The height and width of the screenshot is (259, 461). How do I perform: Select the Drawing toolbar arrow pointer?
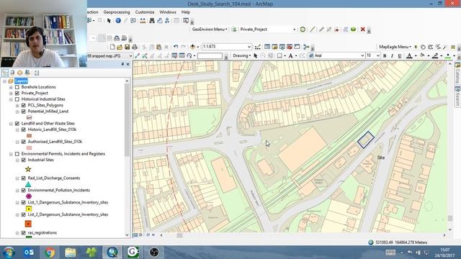tap(256, 55)
